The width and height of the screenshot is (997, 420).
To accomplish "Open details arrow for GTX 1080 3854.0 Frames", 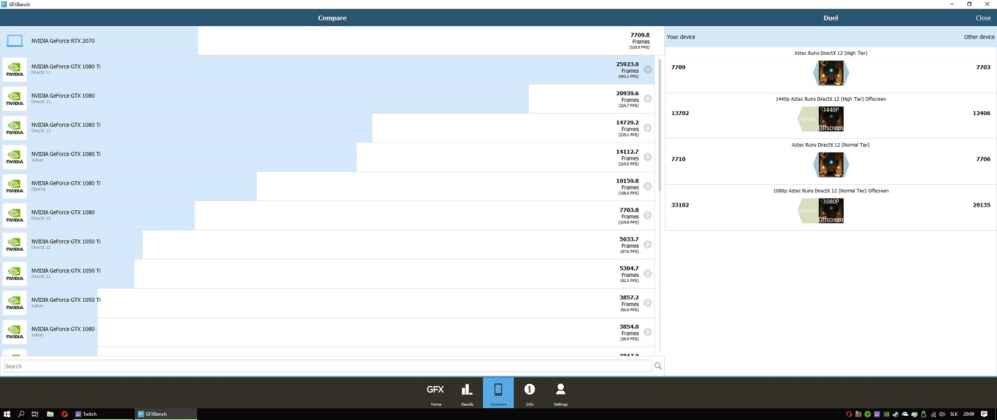I will tap(648, 332).
